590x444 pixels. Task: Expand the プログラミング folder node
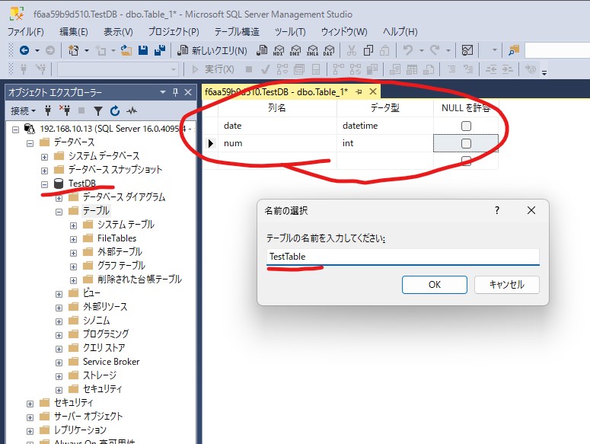pos(59,335)
